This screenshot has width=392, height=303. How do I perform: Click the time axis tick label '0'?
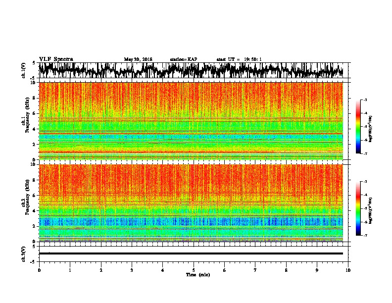39,270
